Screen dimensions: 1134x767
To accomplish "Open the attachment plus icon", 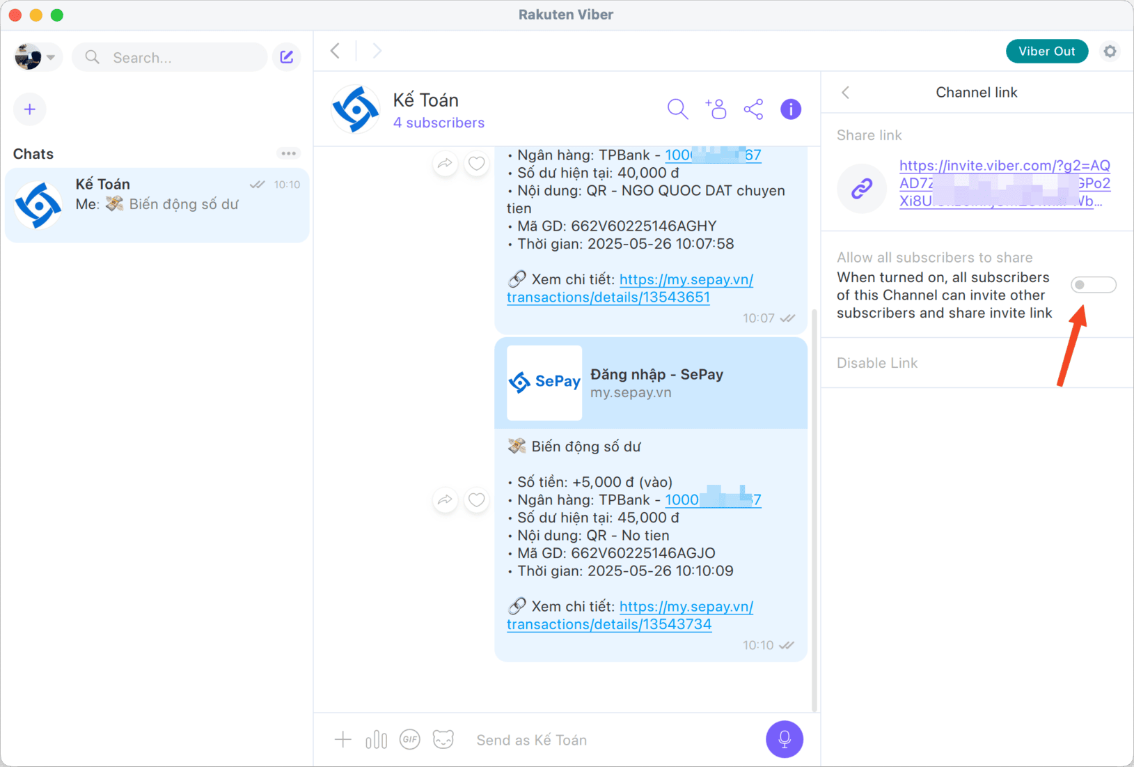I will coord(343,739).
